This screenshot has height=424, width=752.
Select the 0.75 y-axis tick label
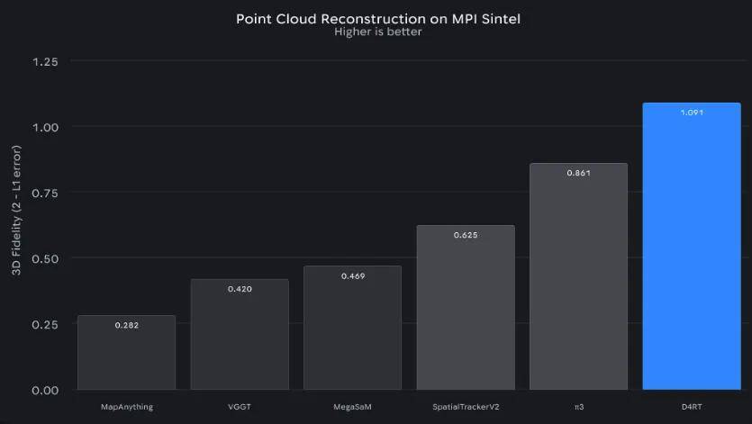pyautogui.click(x=45, y=193)
